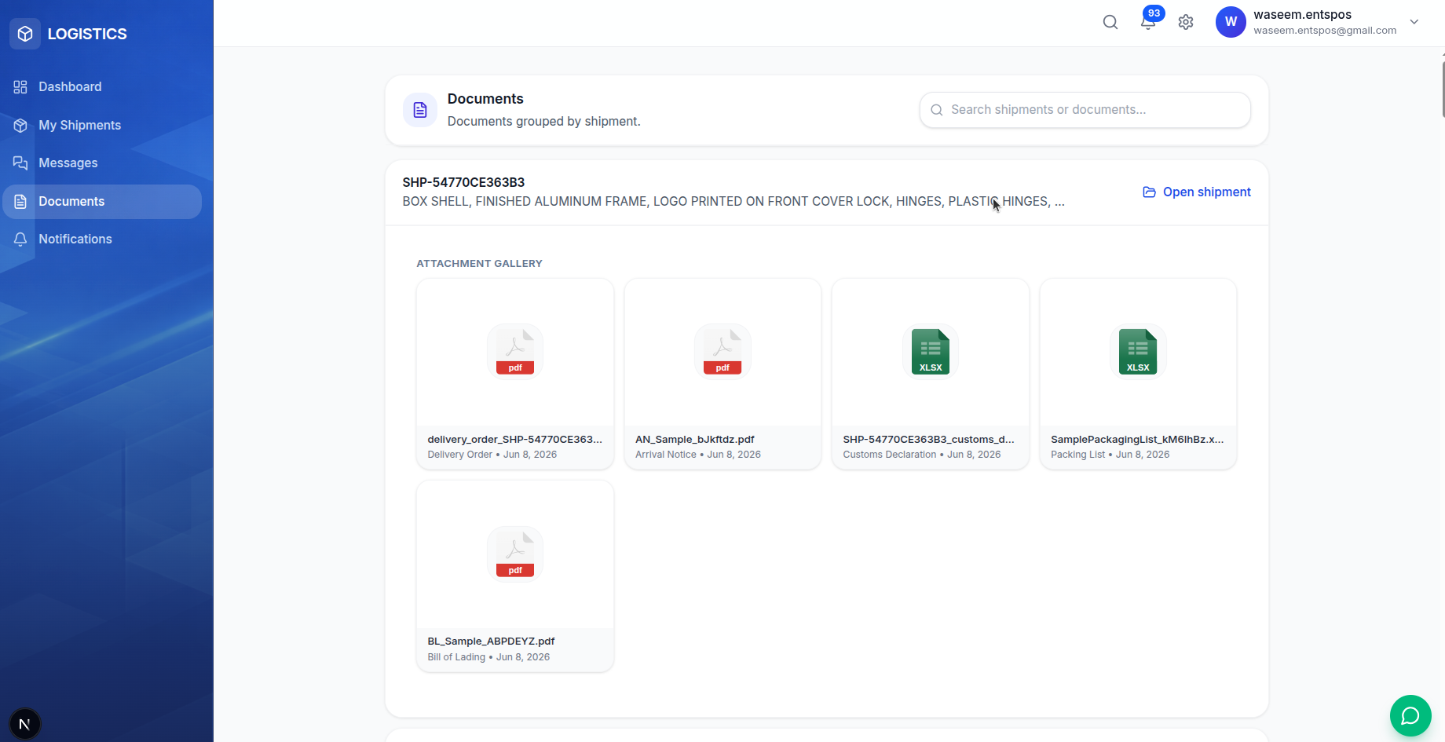1445x742 pixels.
Task: Click the Packing List • Jun 8, 2026 label
Action: click(1110, 455)
